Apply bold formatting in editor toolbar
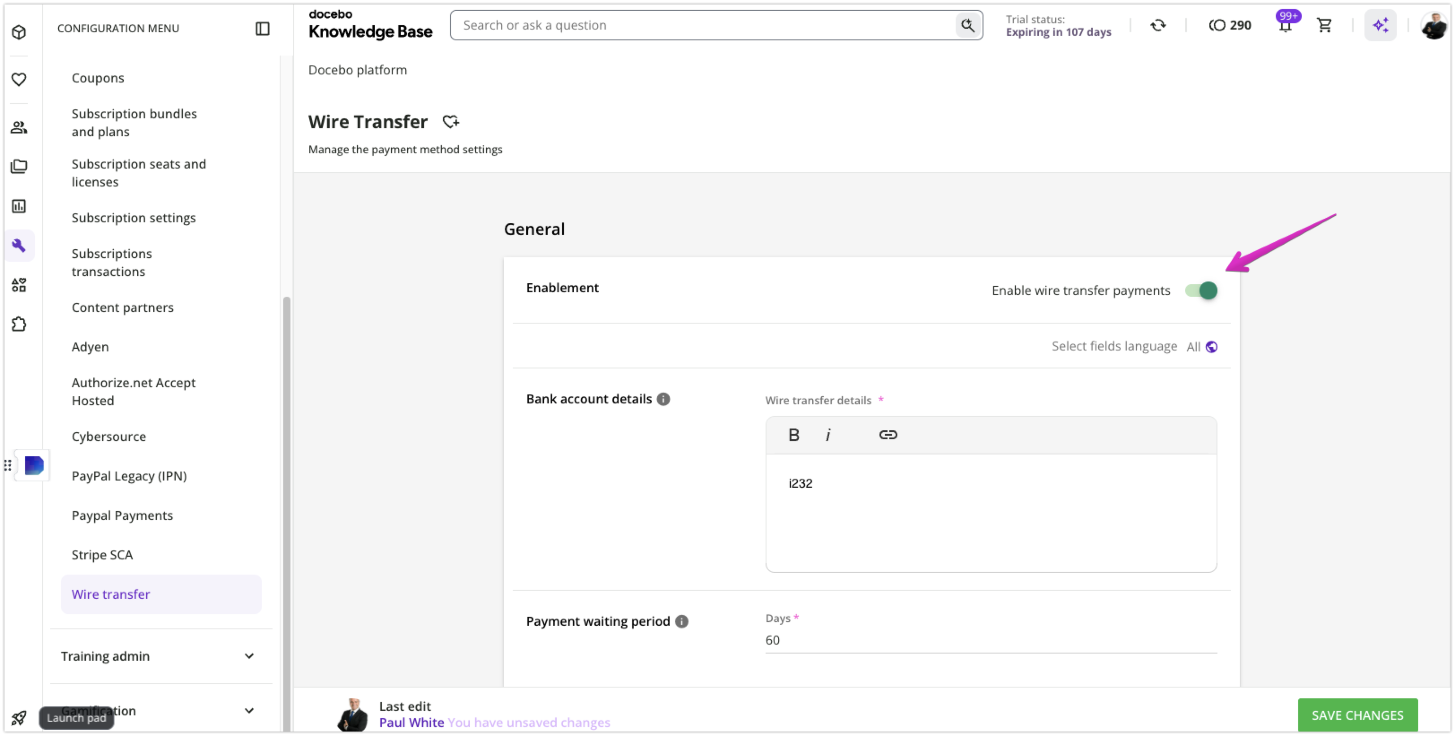The width and height of the screenshot is (1455, 736). click(793, 435)
